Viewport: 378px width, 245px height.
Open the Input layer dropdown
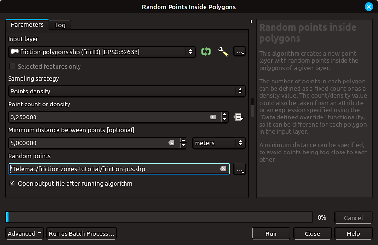(x=102, y=52)
